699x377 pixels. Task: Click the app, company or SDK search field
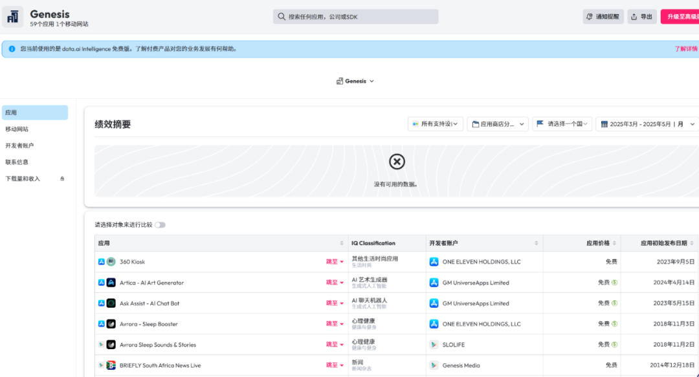coord(355,17)
